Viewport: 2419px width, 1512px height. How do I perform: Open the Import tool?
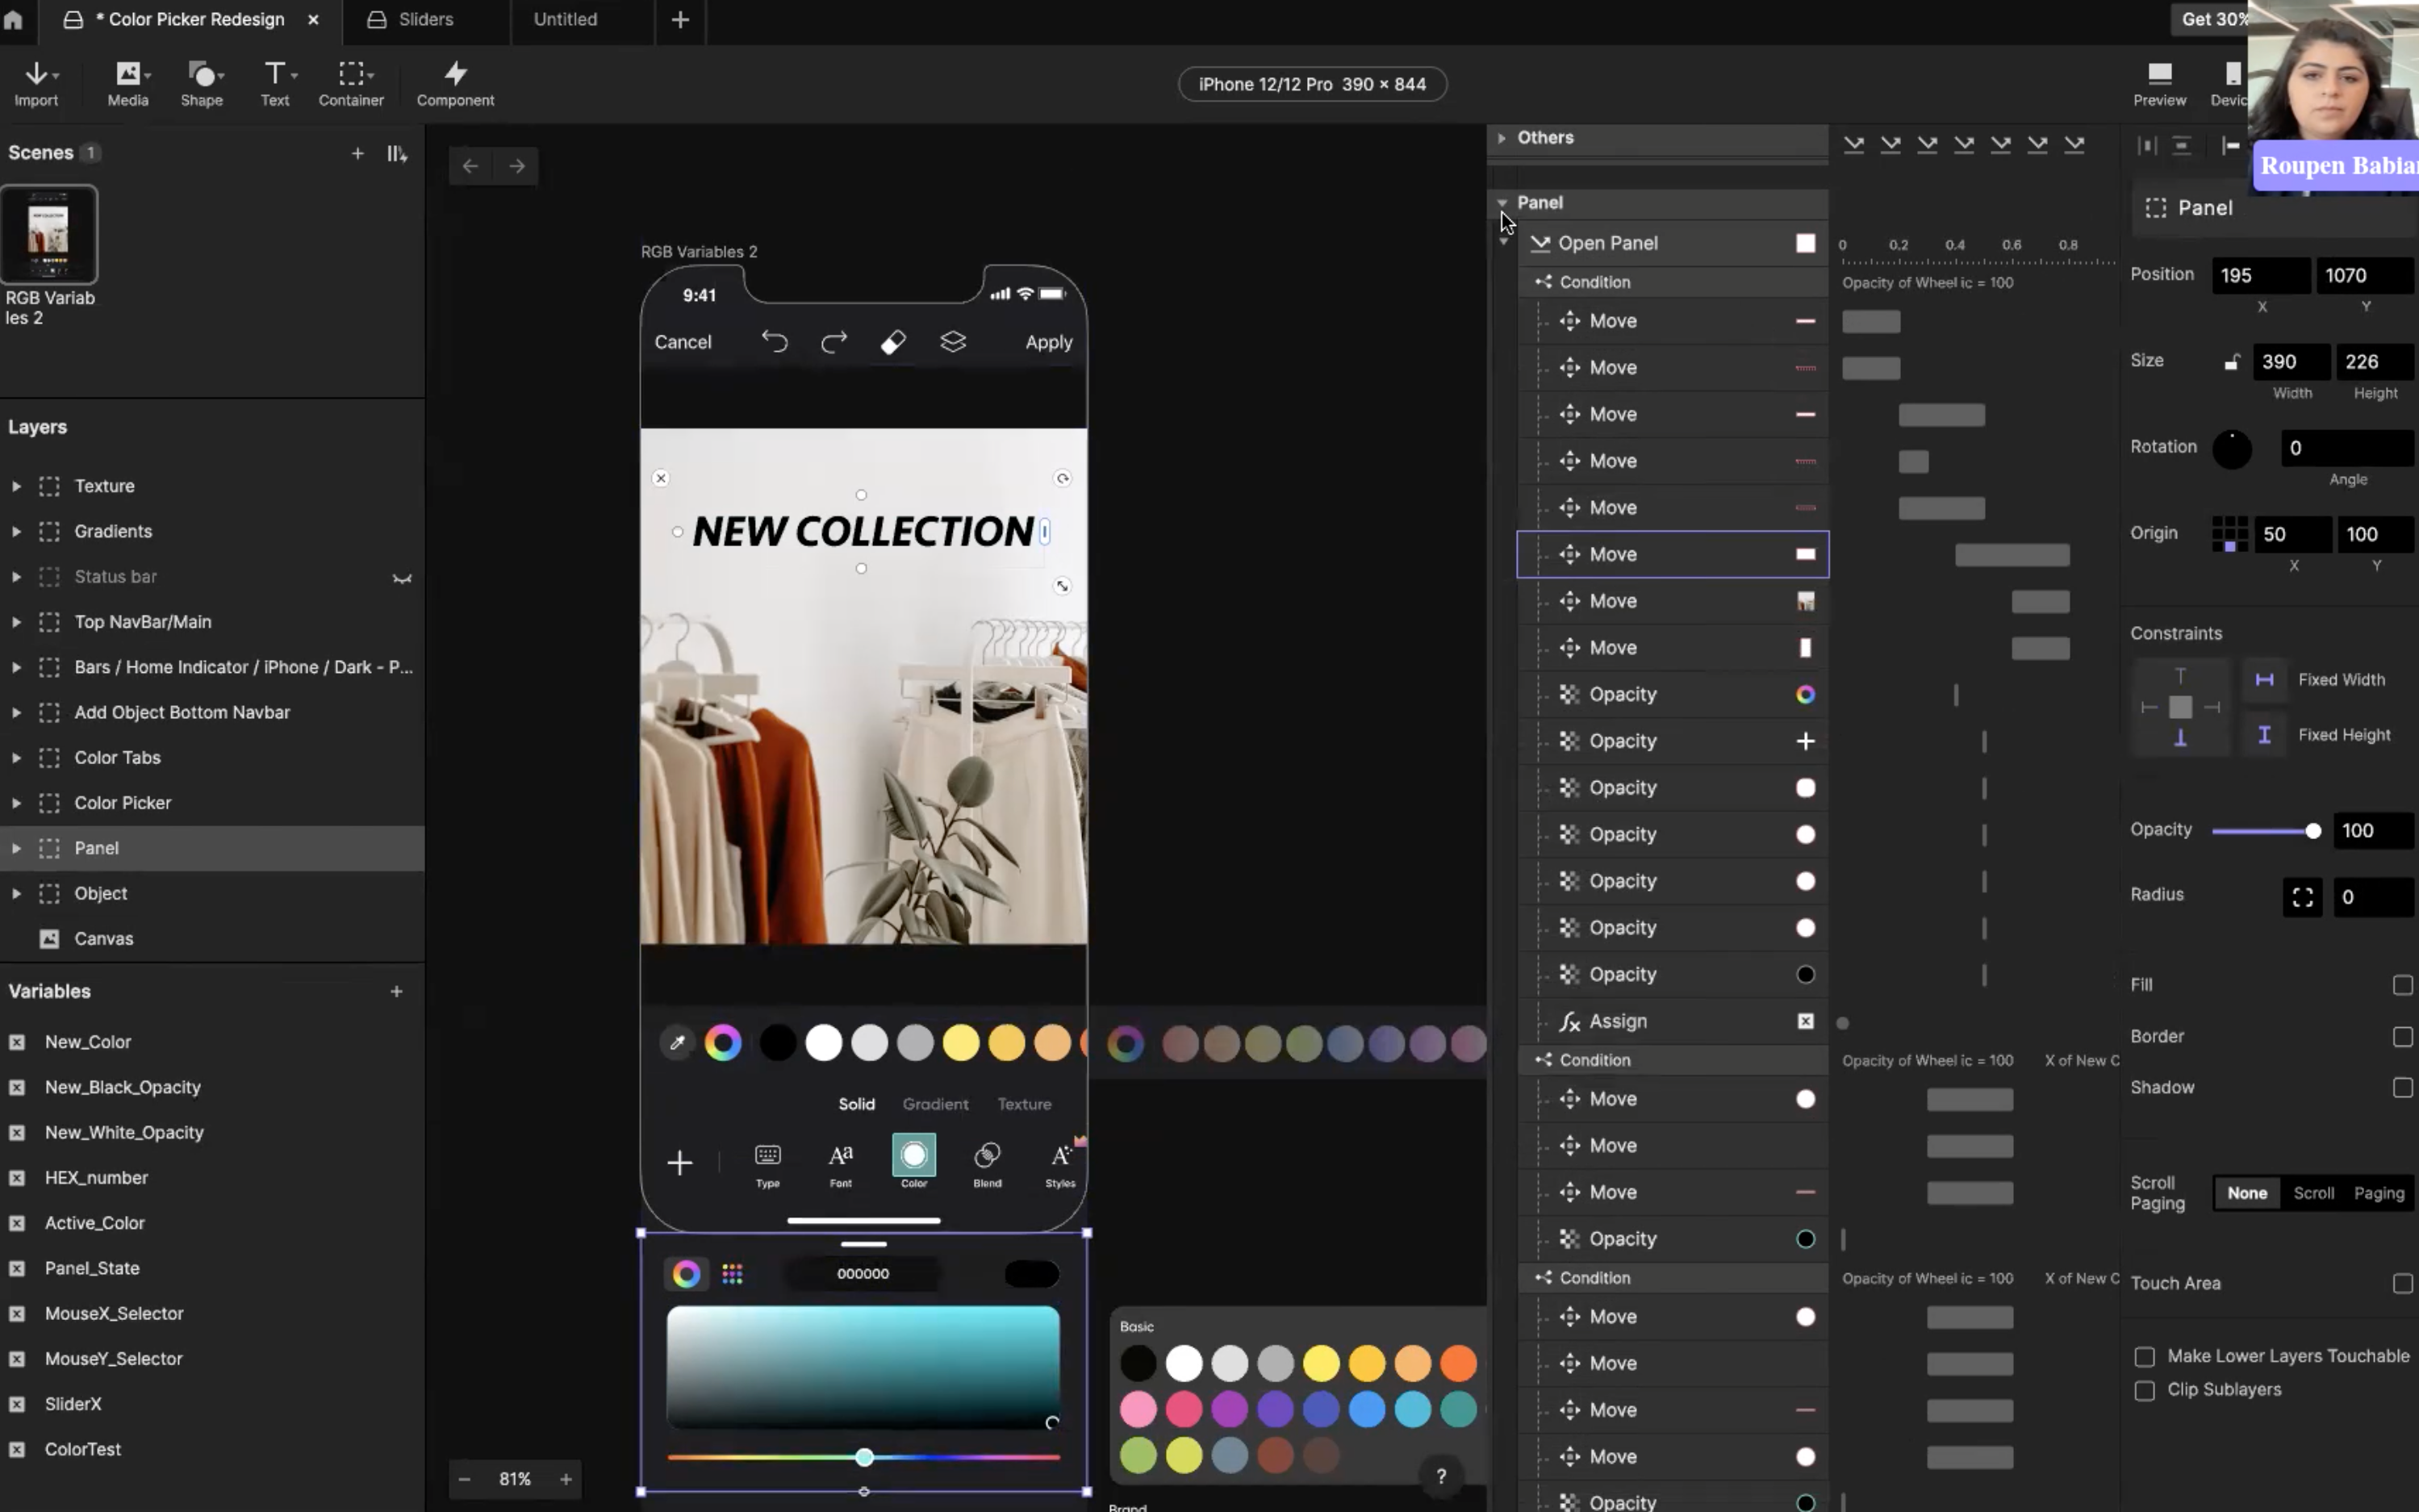pos(36,83)
